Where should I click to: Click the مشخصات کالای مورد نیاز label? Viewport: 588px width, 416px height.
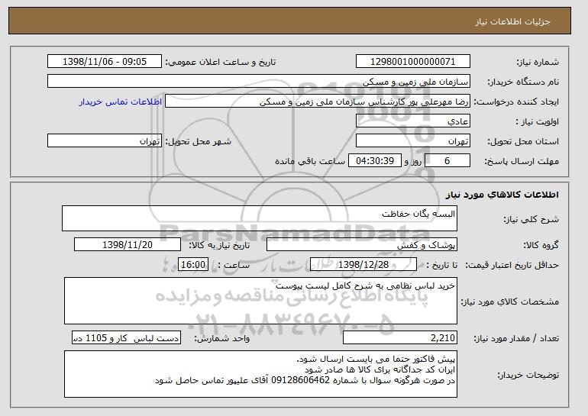coord(509,302)
